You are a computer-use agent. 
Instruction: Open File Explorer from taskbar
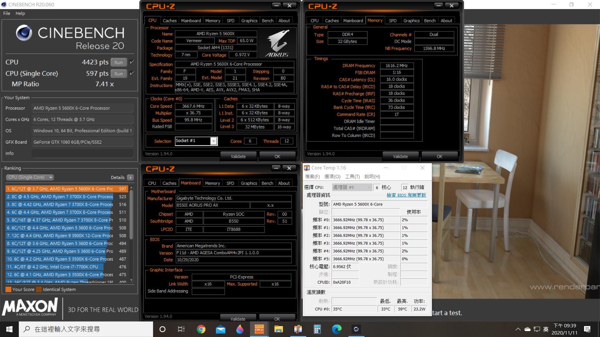(x=278, y=329)
